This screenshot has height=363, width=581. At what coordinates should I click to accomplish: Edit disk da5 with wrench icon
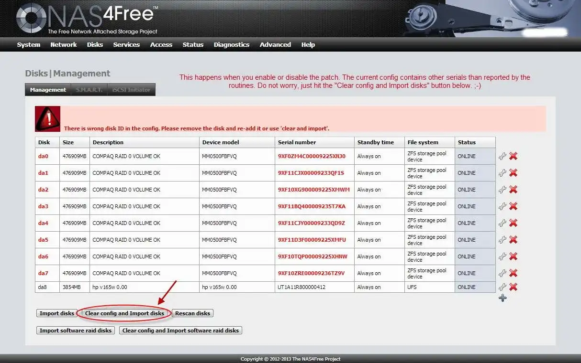pyautogui.click(x=502, y=240)
